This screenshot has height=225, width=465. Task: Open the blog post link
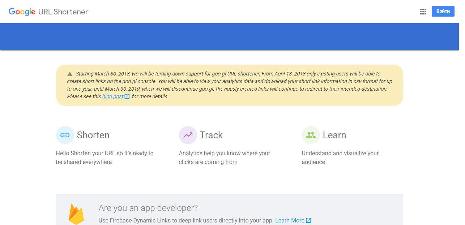112,96
